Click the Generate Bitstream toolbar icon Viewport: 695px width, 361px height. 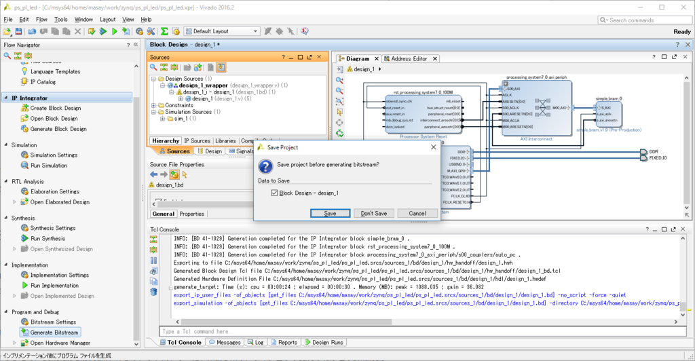[x=126, y=31]
